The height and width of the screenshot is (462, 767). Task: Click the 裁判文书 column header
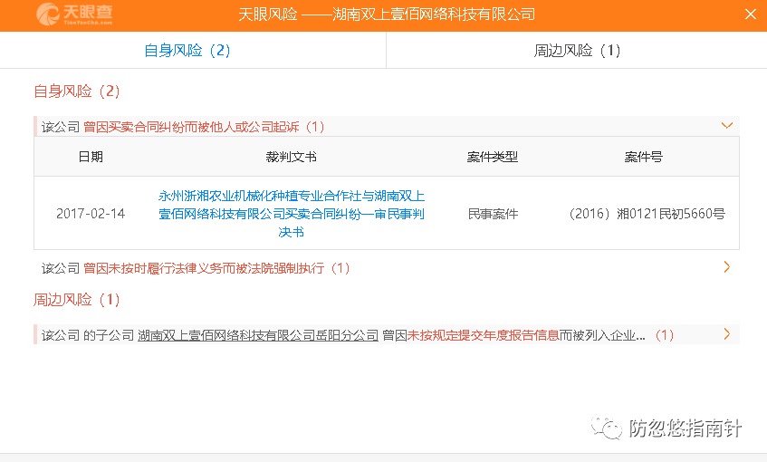pos(291,157)
